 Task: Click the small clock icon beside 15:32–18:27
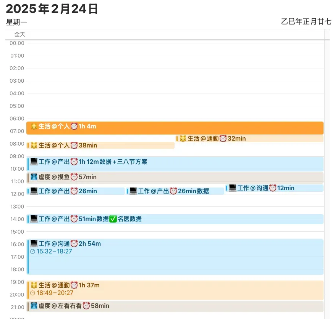click(32, 252)
